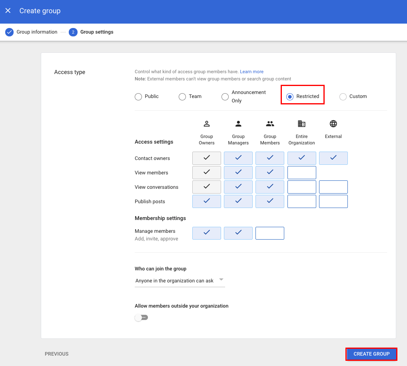Click the Add, invite, approve text
Viewport: 407px width, 366px height.
tap(156, 239)
